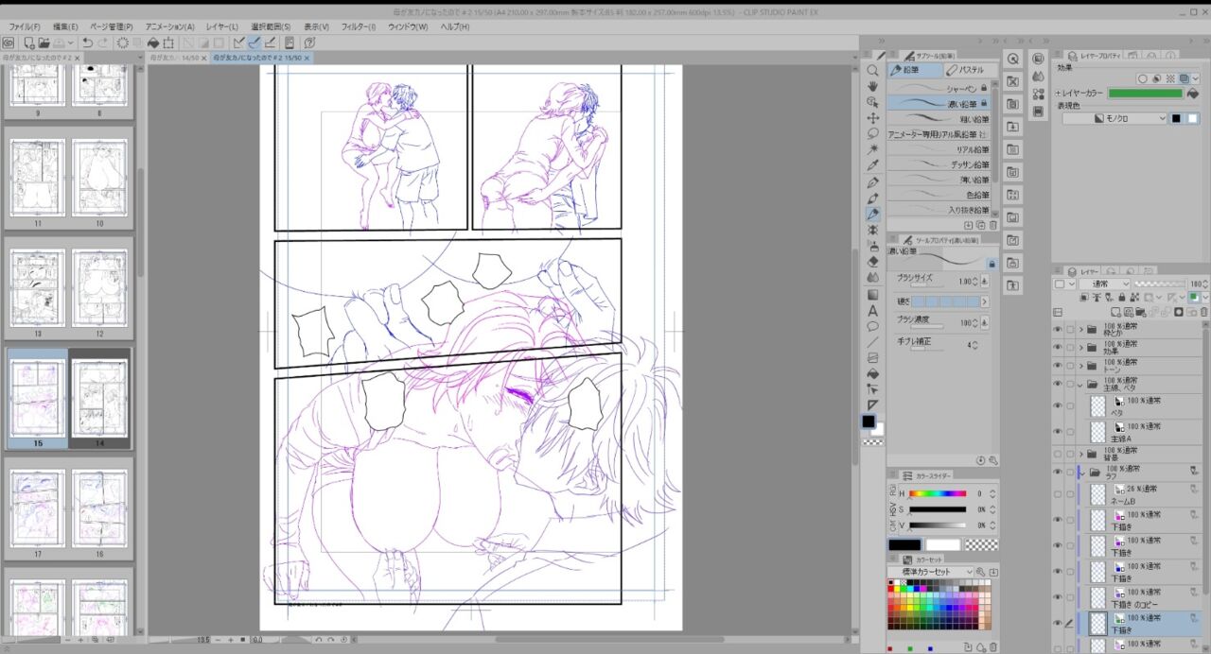
Task: Select the Text tool
Action: click(x=872, y=310)
